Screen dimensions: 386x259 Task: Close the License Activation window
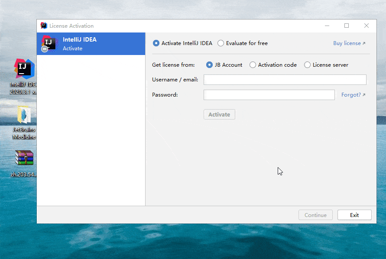point(367,26)
